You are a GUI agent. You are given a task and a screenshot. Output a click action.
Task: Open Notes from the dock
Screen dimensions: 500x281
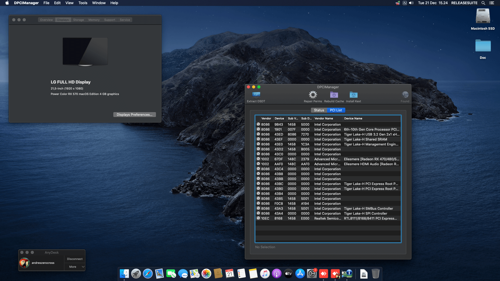253,274
